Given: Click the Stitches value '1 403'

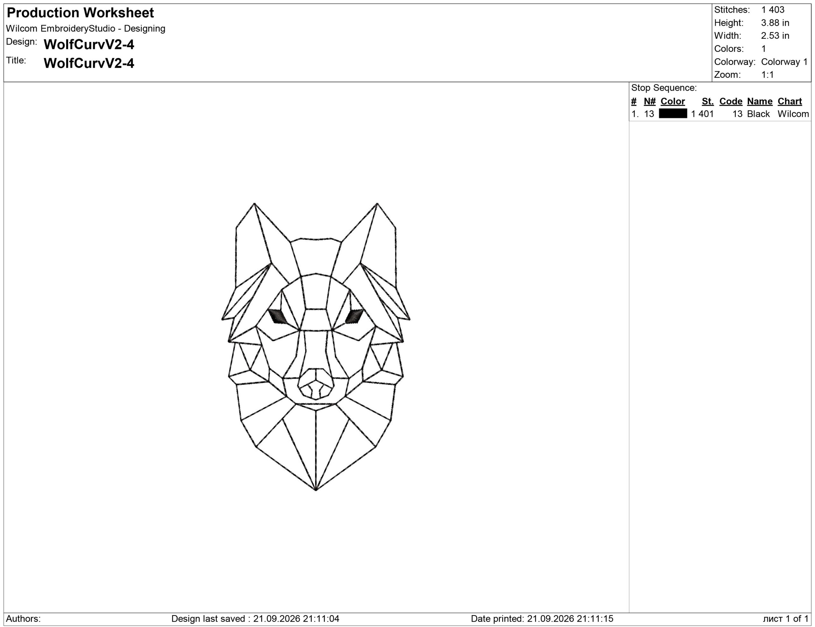Looking at the screenshot, I should click(x=772, y=10).
